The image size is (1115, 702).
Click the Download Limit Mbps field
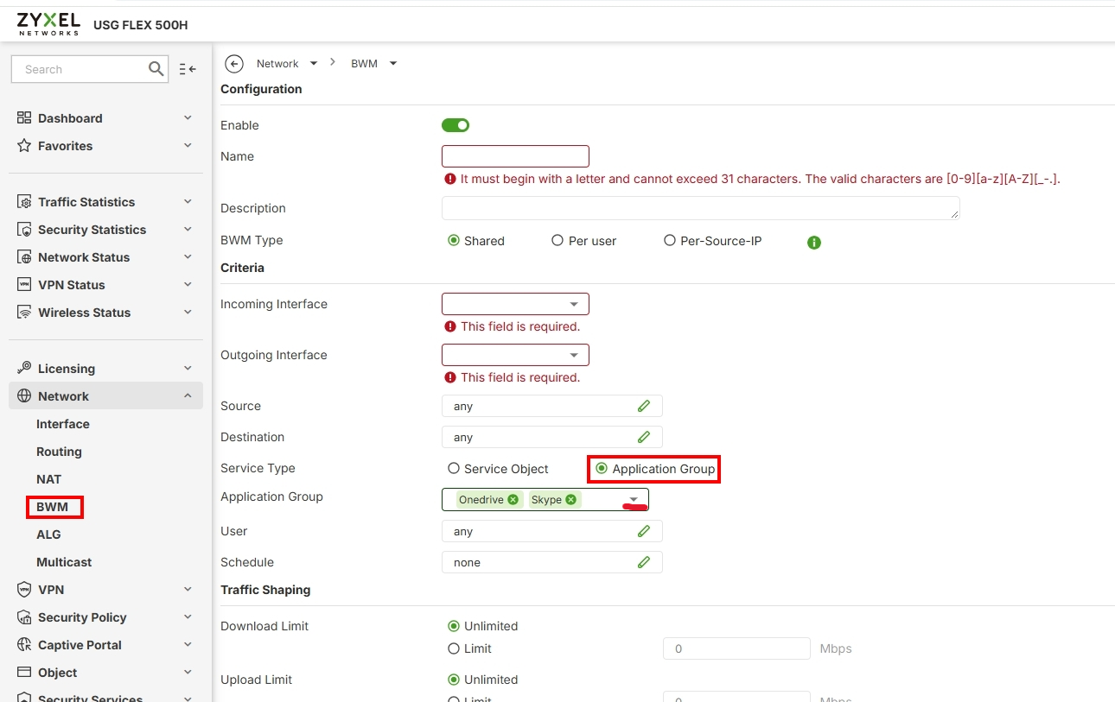(736, 648)
